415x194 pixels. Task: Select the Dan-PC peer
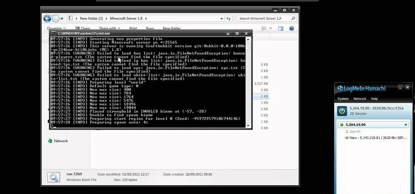(355, 132)
